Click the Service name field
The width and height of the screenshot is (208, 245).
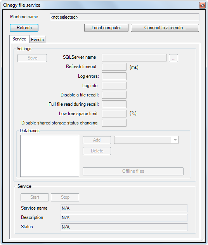pyautogui.click(x=124, y=208)
